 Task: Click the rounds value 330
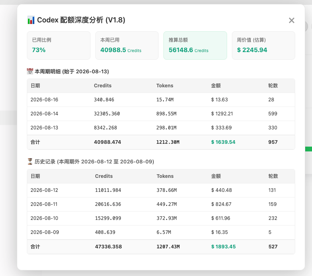(x=273, y=127)
